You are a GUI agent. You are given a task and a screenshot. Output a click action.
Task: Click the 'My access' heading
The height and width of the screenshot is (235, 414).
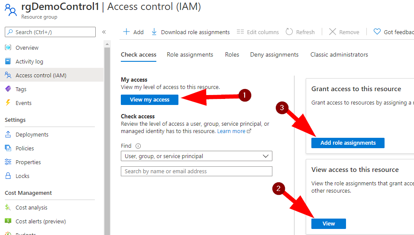134,79
